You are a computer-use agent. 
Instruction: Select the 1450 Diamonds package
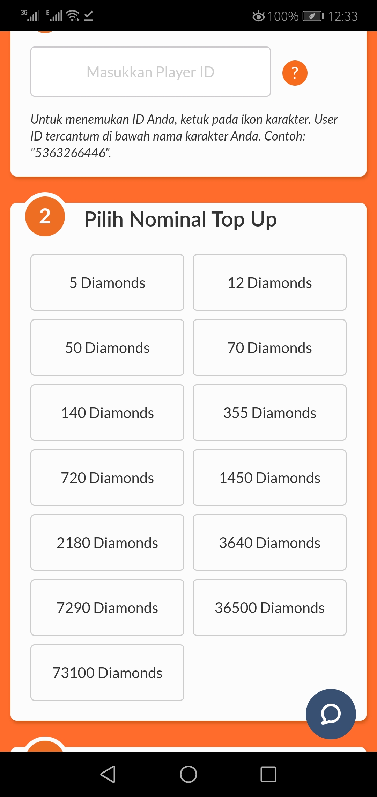pyautogui.click(x=269, y=478)
